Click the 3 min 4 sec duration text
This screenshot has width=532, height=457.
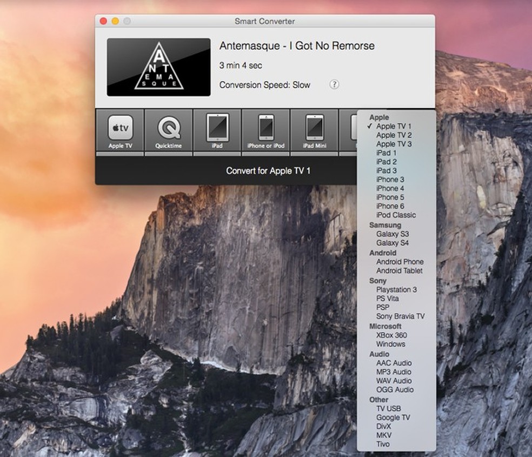[241, 65]
